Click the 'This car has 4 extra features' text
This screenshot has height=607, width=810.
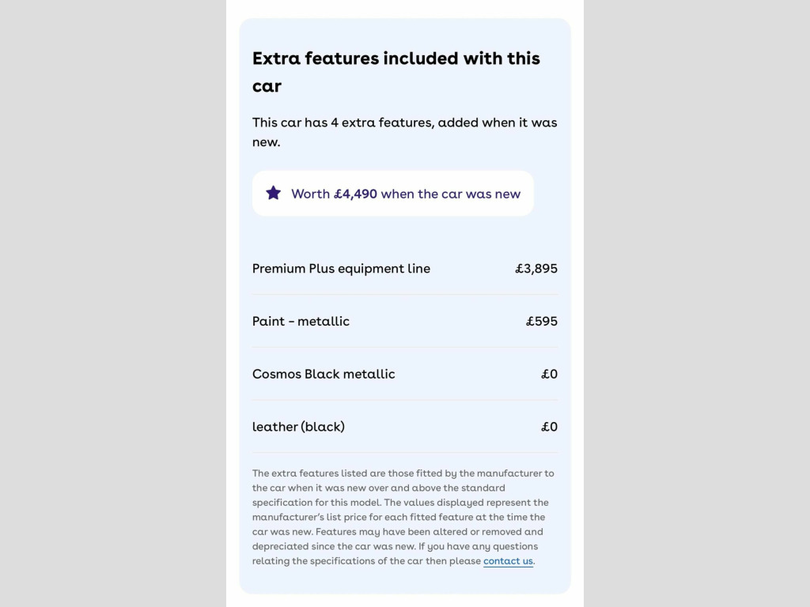click(404, 123)
